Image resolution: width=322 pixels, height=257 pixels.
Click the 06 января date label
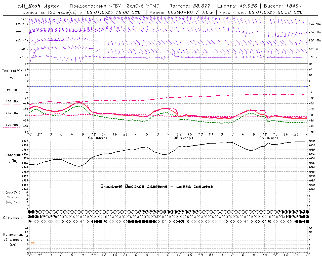pos(269,138)
